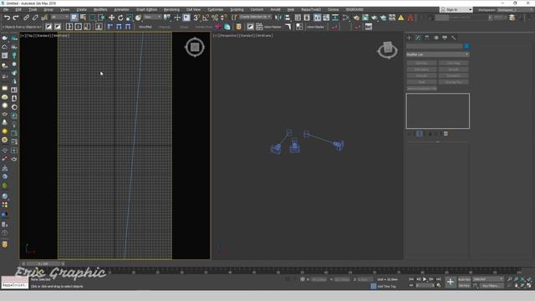This screenshot has height=301, width=535.
Task: Switch to the Utilities command panel tab
Action: [453, 38]
